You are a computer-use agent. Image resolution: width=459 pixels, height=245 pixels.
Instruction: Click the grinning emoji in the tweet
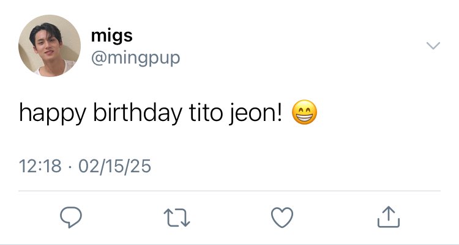[x=304, y=112]
